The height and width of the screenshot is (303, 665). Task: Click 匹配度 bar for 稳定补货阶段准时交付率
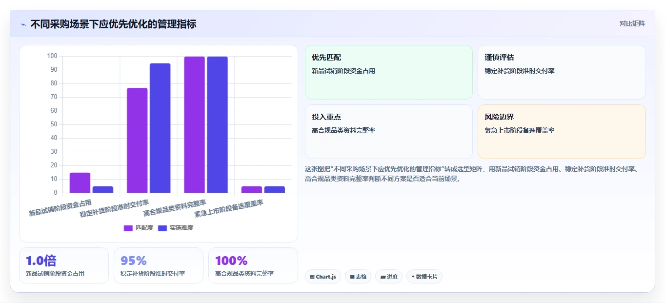tap(137, 140)
